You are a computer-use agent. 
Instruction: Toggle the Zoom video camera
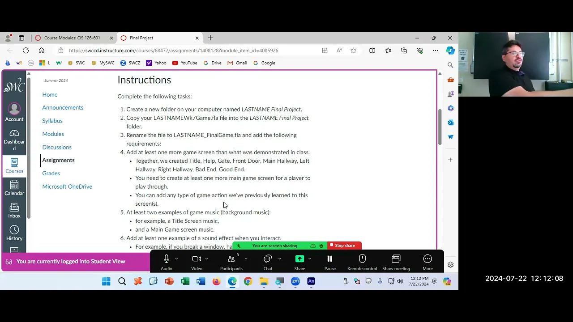click(x=197, y=262)
